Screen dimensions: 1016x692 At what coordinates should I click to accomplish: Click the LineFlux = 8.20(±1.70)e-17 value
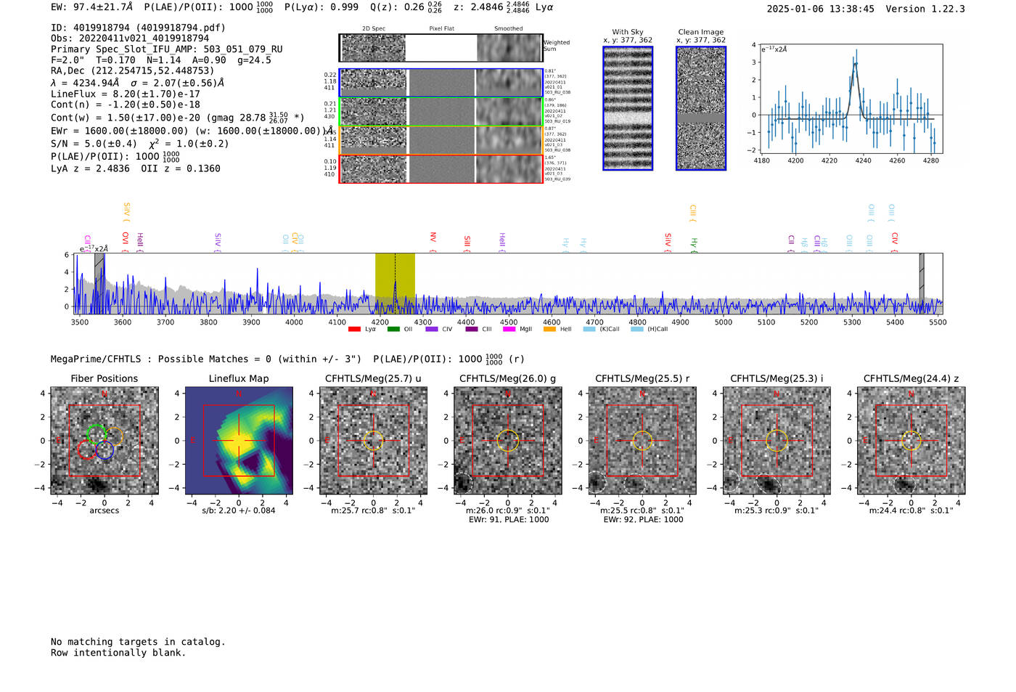point(126,94)
